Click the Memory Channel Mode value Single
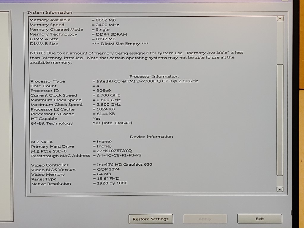Screen dimensions: 304x228 102,30
